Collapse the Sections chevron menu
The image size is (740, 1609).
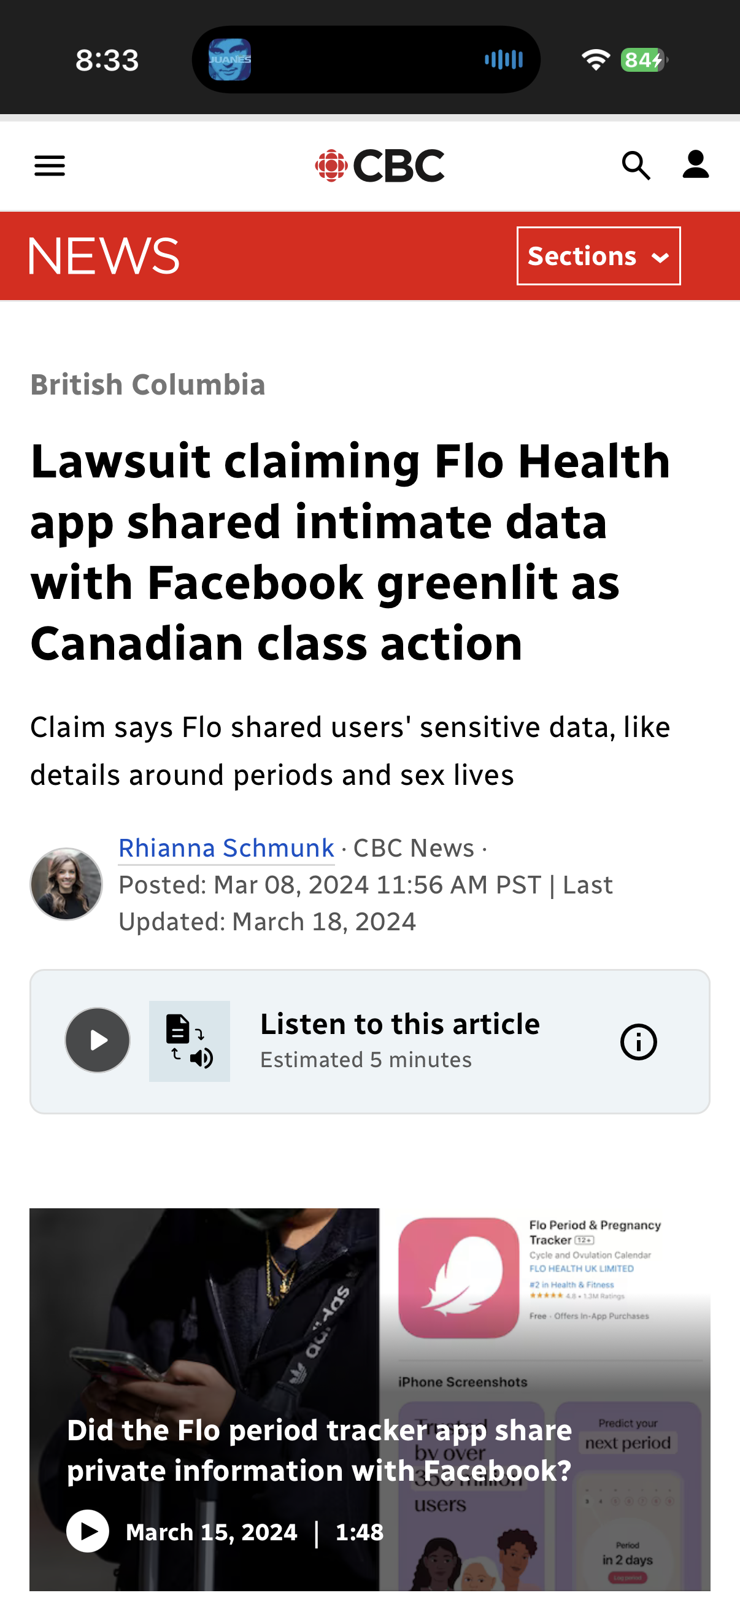click(660, 255)
